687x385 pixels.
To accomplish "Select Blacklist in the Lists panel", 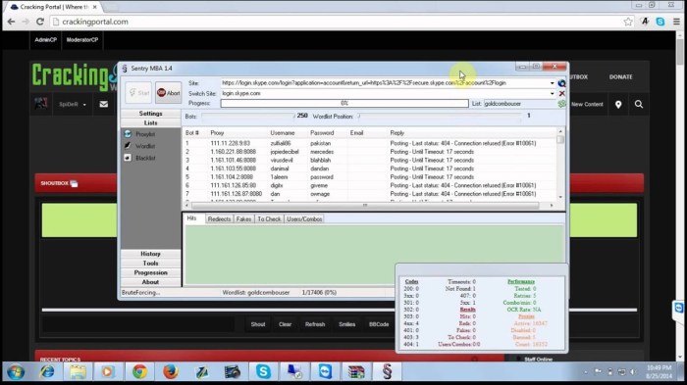I will (x=139, y=158).
